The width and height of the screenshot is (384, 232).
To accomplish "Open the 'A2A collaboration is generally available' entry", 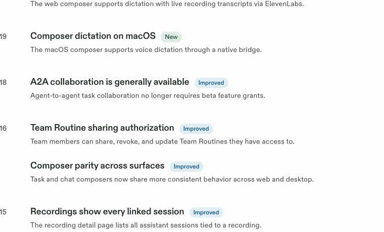I will pos(110,82).
